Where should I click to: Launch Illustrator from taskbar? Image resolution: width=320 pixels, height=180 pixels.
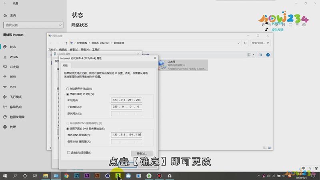pyautogui.click(x=97, y=176)
